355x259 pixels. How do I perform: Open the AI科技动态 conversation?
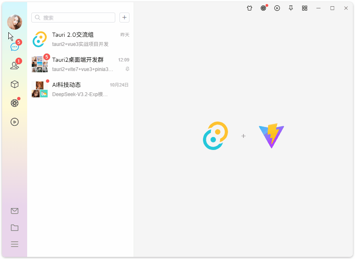[80, 89]
